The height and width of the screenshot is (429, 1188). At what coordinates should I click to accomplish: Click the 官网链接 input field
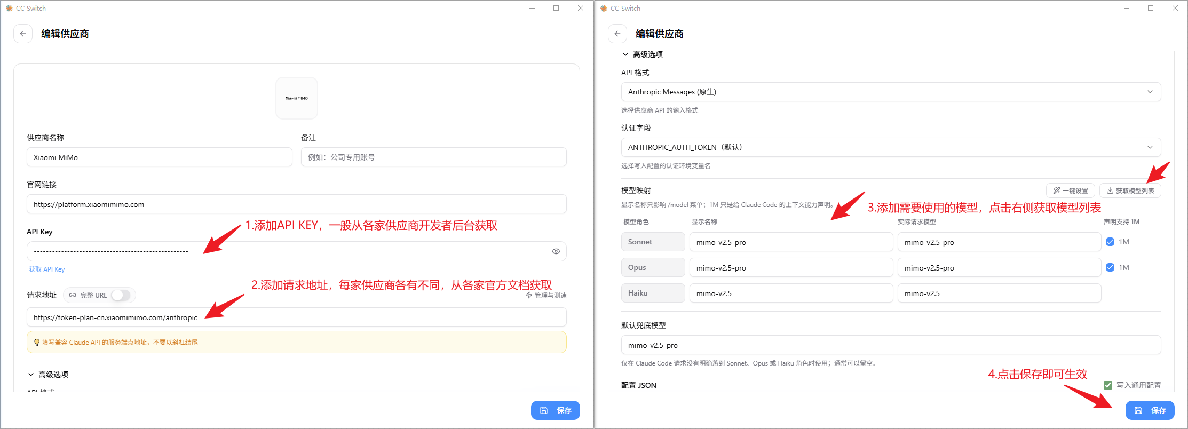[297, 204]
